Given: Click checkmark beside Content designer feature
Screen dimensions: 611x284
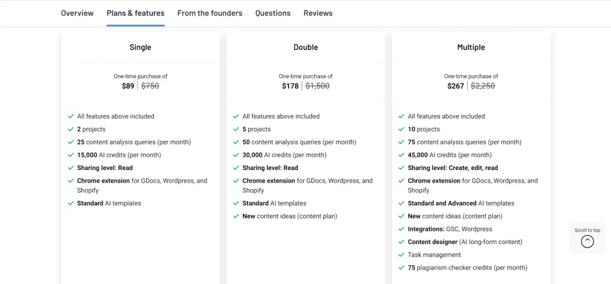Looking at the screenshot, I should (402, 242).
